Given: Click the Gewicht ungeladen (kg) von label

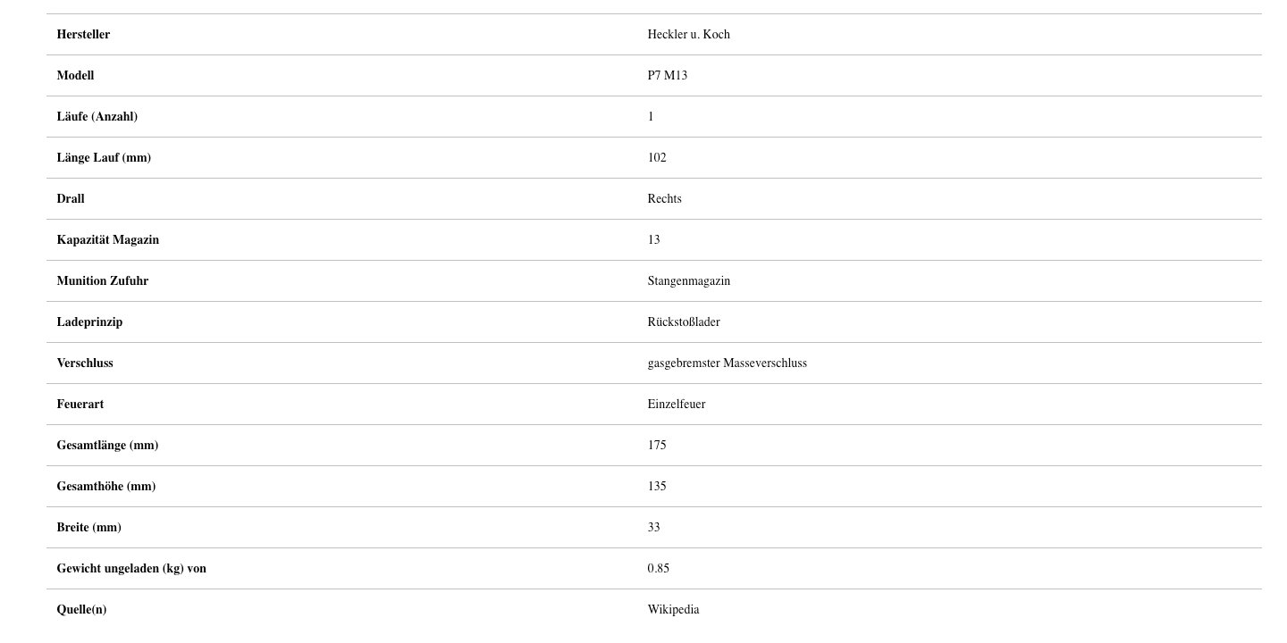Looking at the screenshot, I should (x=131, y=569).
